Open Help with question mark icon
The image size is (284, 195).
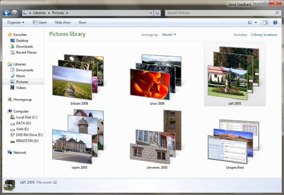tap(275, 22)
